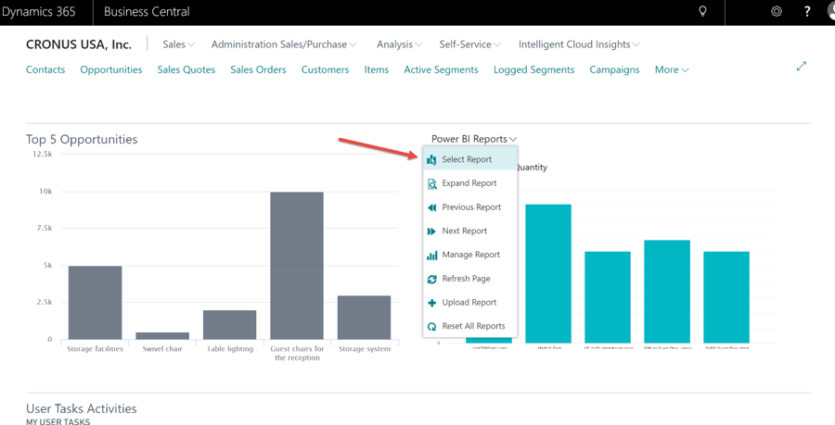The image size is (835, 425).
Task: Click the Upload Report plus icon
Action: (431, 303)
